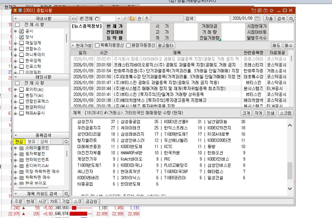Viewport: 332px width, 218px height.
Task: Click the bell alert icon in the toolbar
Action: coord(146,18)
